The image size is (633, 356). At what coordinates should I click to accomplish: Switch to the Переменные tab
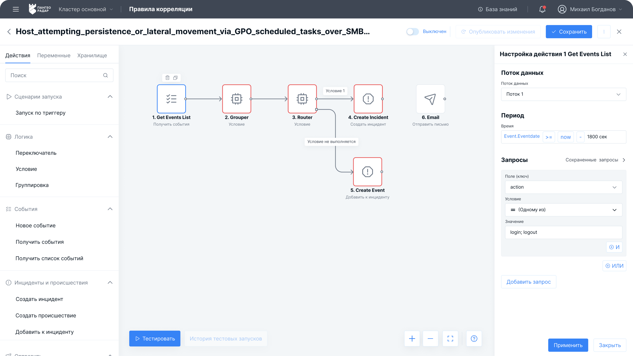[x=54, y=55]
